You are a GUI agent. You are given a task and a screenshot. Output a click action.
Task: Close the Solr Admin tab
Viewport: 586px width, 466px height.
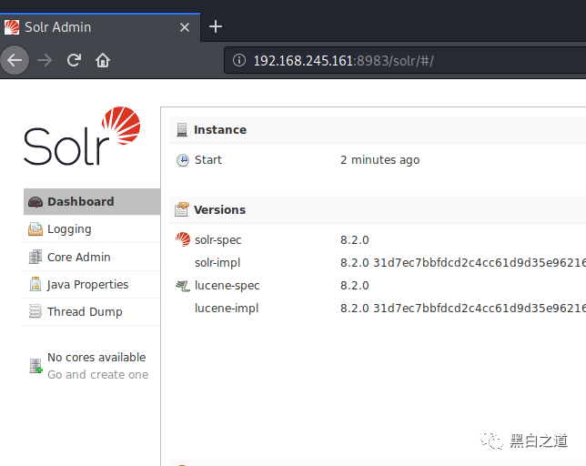pyautogui.click(x=184, y=27)
